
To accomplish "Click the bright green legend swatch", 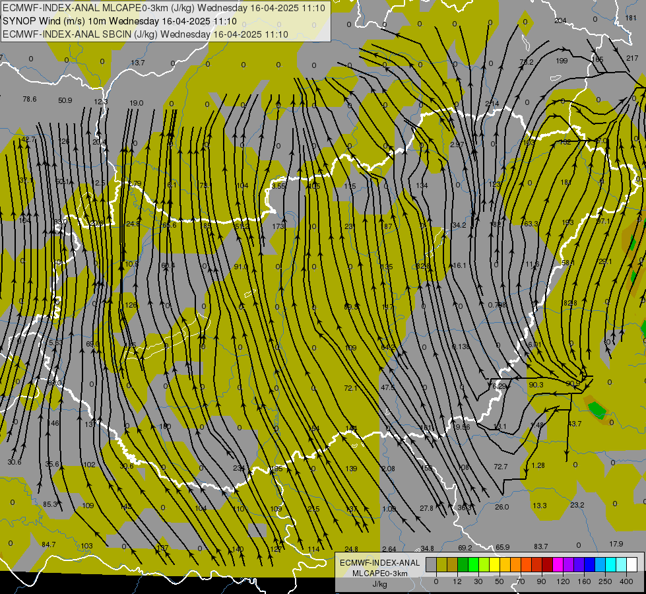I will tap(474, 564).
